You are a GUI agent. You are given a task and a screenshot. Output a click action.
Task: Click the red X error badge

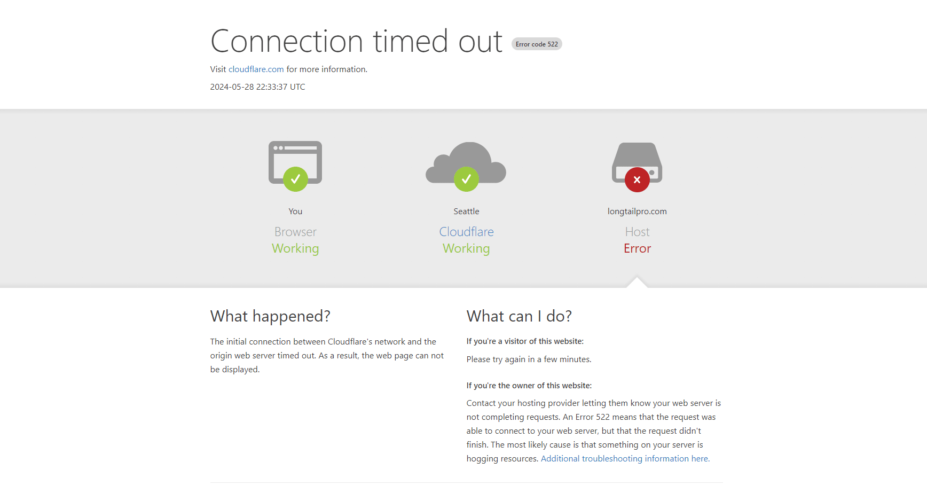(637, 180)
